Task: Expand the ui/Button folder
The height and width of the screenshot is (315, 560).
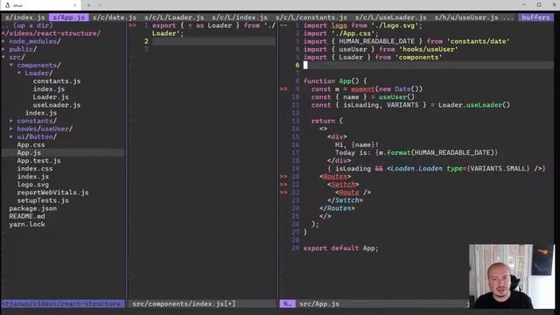Action: 37,136
